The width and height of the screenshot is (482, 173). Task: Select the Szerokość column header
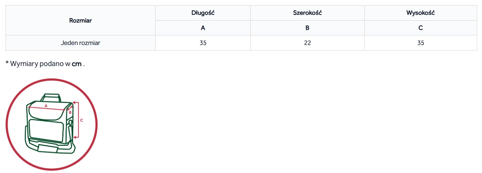pos(308,13)
